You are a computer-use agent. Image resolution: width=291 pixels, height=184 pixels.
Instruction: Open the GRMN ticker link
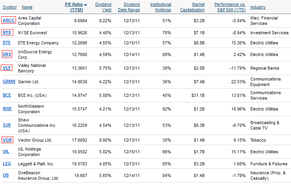pyautogui.click(x=9, y=81)
